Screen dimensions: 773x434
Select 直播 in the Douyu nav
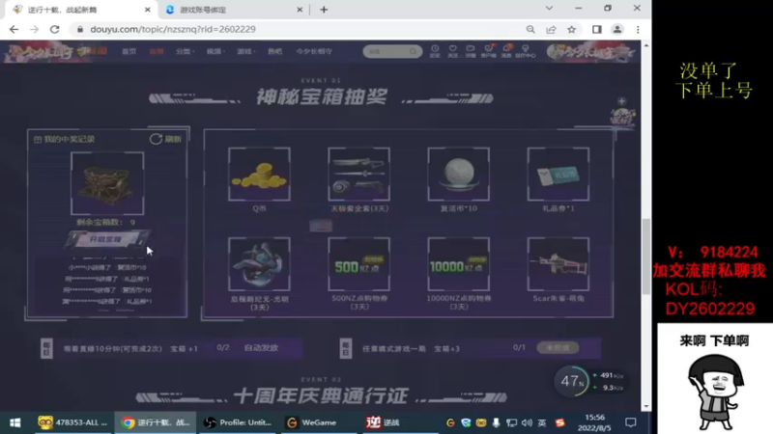(x=157, y=51)
